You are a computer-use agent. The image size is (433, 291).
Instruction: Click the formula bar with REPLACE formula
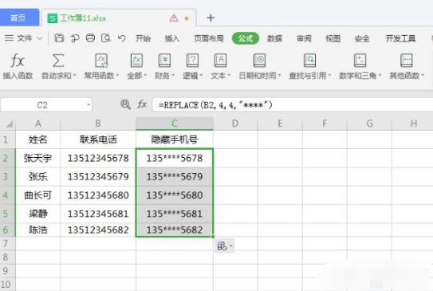pyautogui.click(x=293, y=105)
